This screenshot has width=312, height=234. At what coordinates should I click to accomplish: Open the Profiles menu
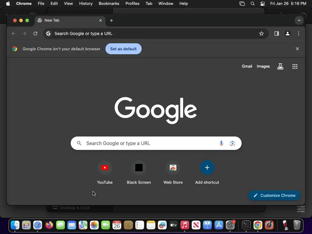(132, 3)
